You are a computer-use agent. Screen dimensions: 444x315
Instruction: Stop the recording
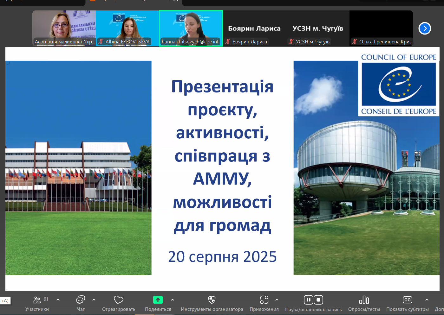(318, 300)
